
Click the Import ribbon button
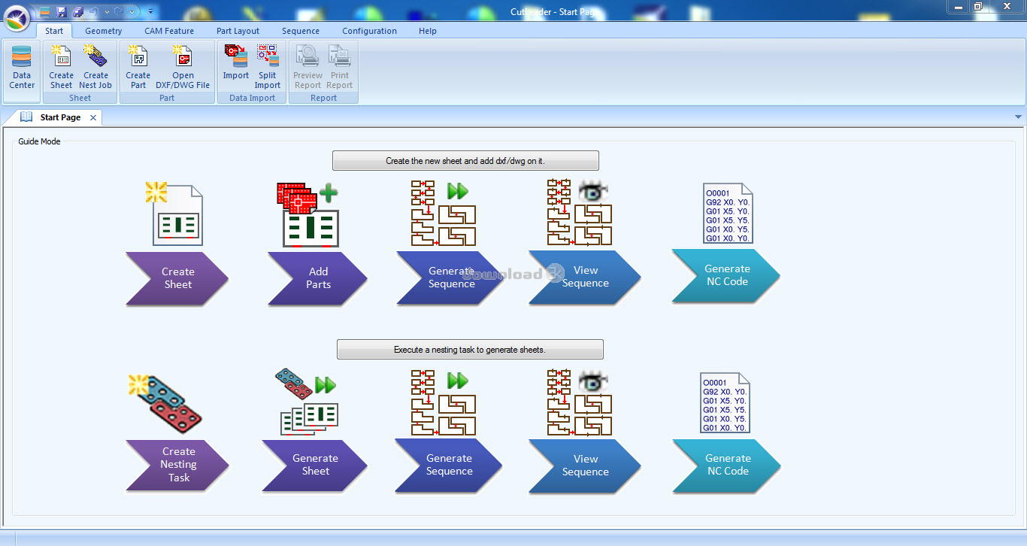click(236, 62)
